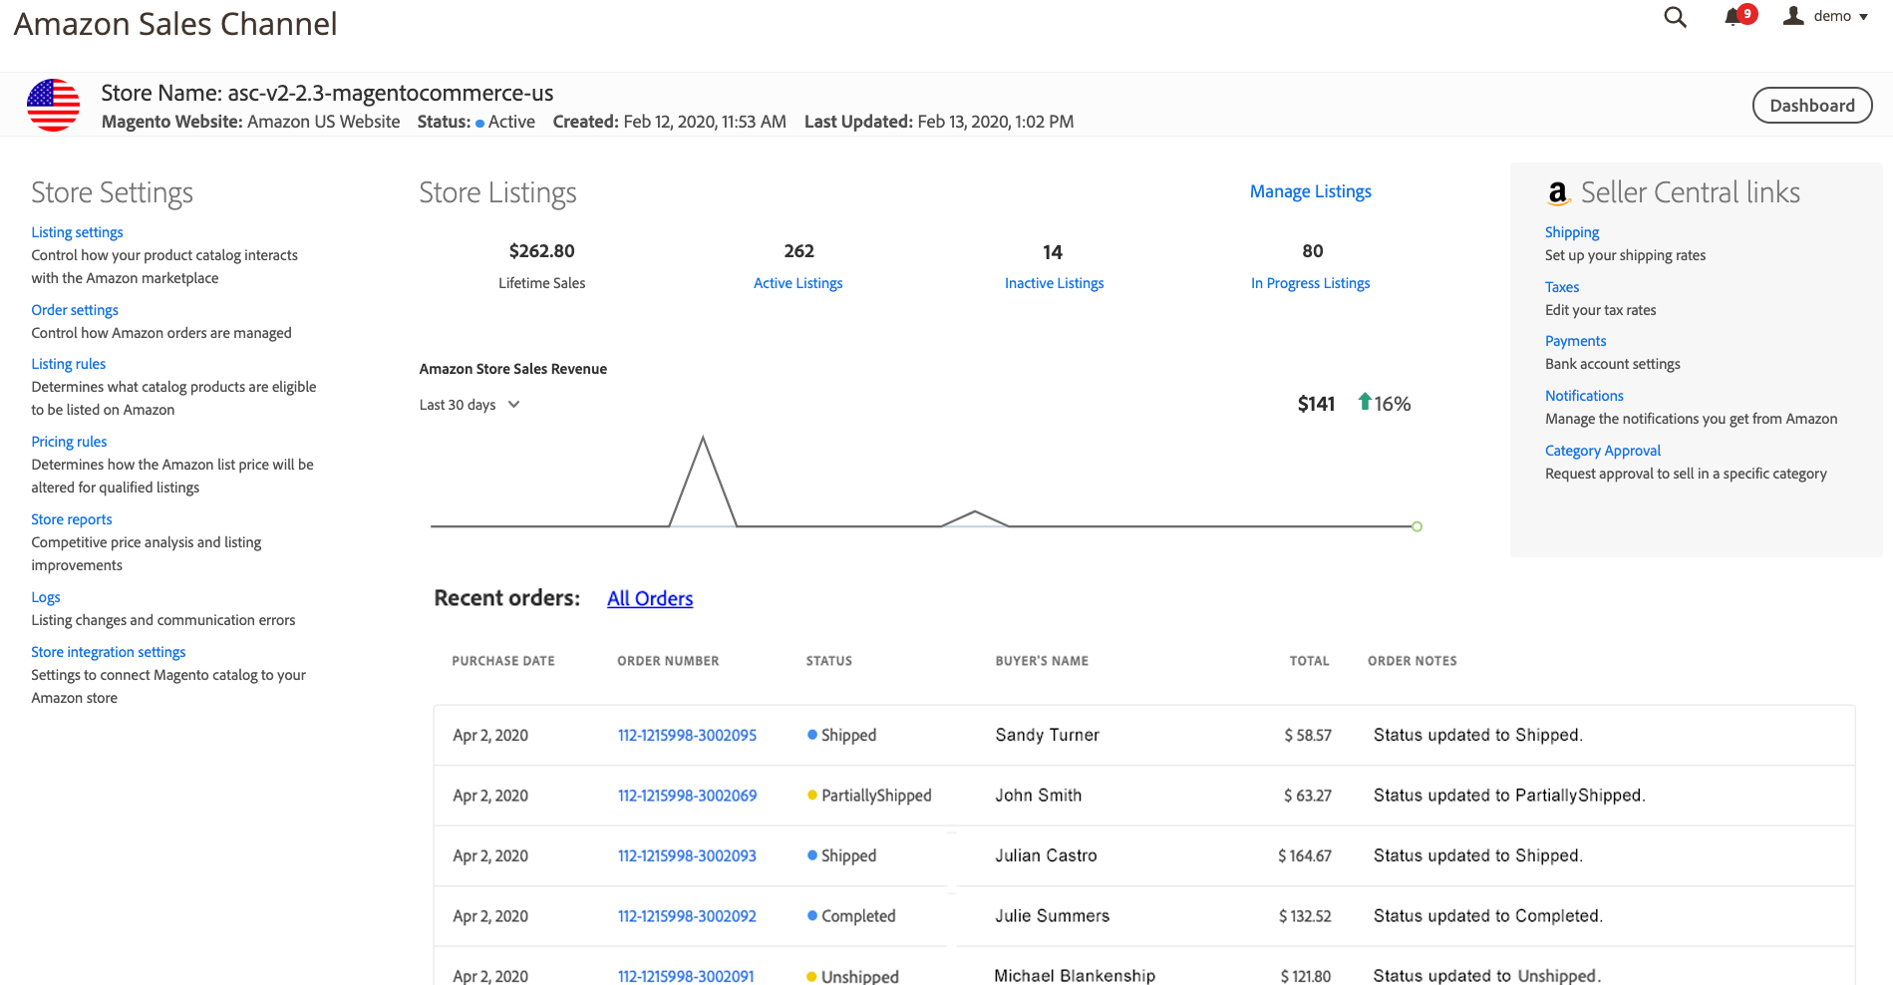1893x985 pixels.
Task: Click buyer name John Smith
Action: tap(1039, 796)
